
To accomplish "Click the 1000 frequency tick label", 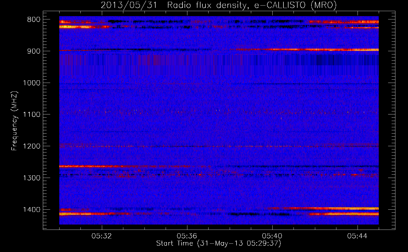I will click(32, 83).
